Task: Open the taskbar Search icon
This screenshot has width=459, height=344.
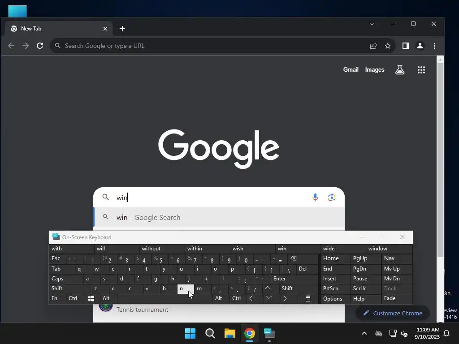Action: coord(210,333)
